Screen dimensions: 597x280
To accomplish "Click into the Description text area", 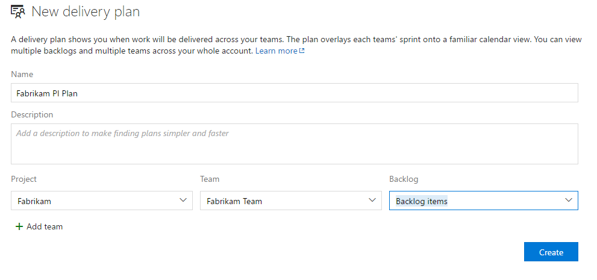I will (295, 144).
